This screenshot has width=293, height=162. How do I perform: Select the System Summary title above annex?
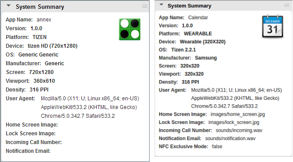[40, 7]
